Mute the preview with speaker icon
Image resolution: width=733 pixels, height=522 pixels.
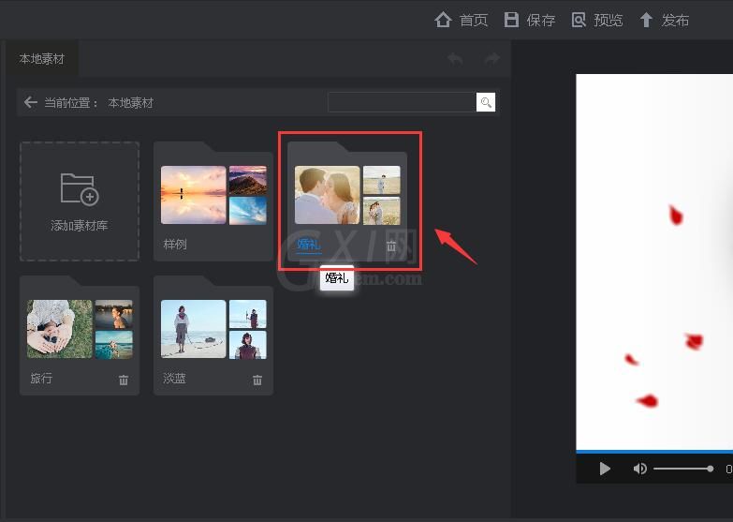pyautogui.click(x=640, y=469)
